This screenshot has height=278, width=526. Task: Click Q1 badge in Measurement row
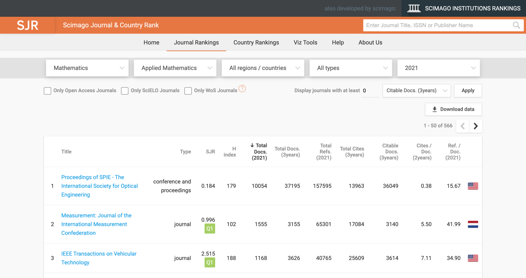[x=210, y=229]
